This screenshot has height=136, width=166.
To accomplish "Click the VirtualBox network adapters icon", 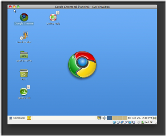I will pyautogui.click(x=122, y=122).
